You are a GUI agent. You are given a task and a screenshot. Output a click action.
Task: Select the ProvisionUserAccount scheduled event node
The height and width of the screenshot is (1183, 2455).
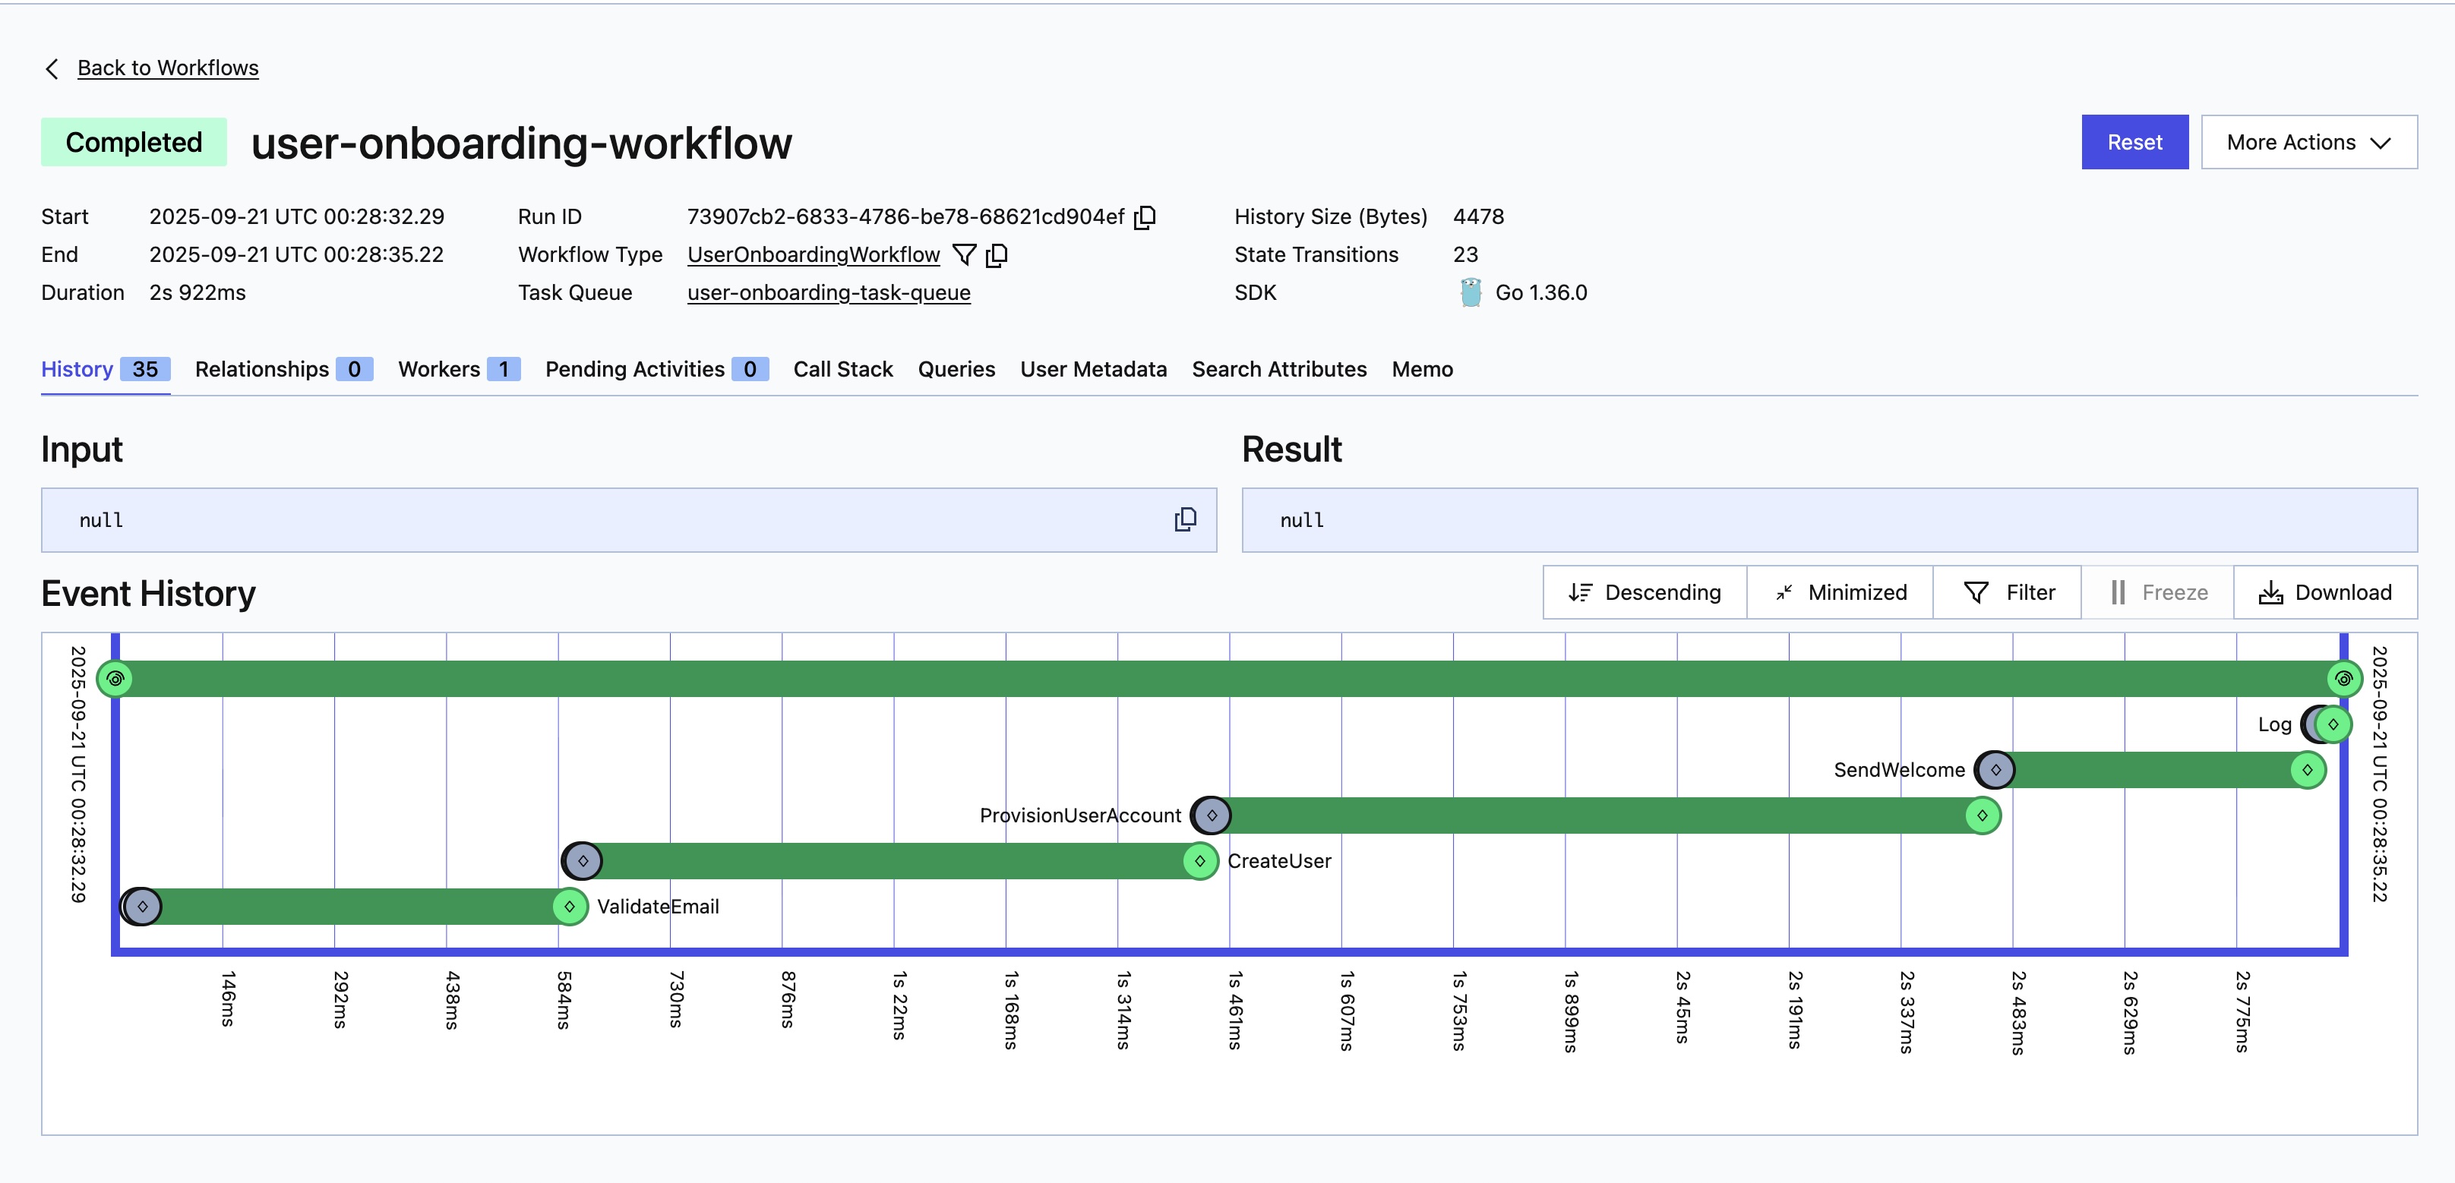pyautogui.click(x=1212, y=815)
